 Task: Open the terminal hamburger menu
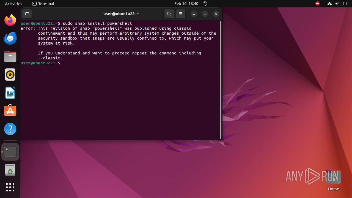pos(181,14)
